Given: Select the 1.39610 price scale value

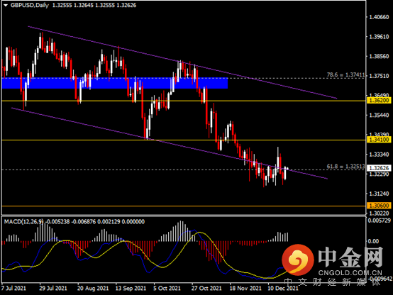Looking at the screenshot, I should point(380,37).
